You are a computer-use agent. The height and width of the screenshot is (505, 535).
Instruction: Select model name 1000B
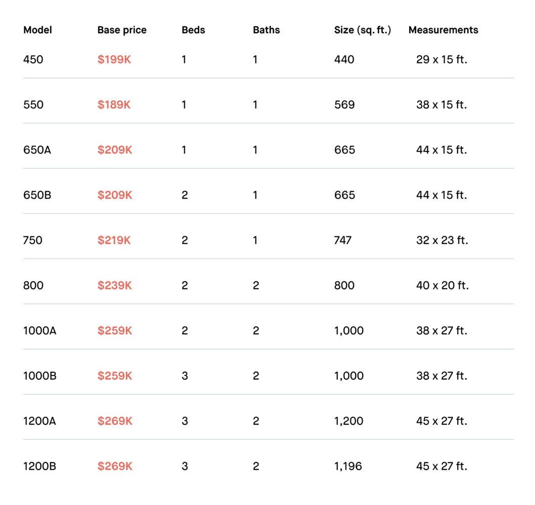pyautogui.click(x=39, y=376)
